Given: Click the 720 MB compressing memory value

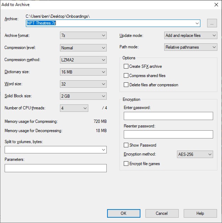Looking at the screenshot, I should [100, 121].
